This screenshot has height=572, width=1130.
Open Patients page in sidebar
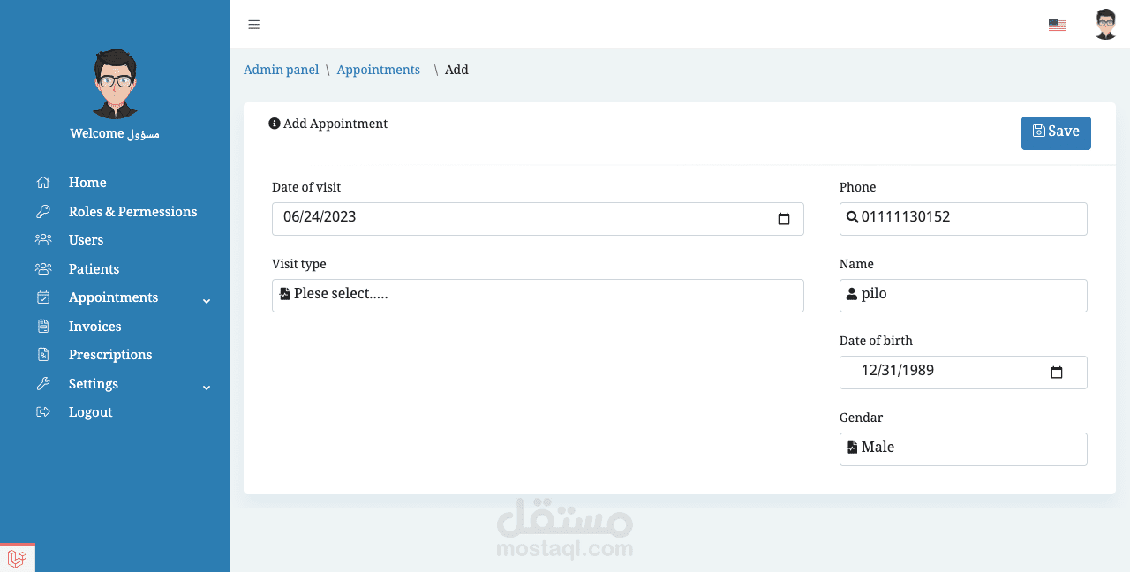[x=94, y=269]
